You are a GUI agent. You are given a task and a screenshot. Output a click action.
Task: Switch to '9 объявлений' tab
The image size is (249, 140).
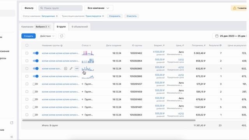(x=79, y=27)
